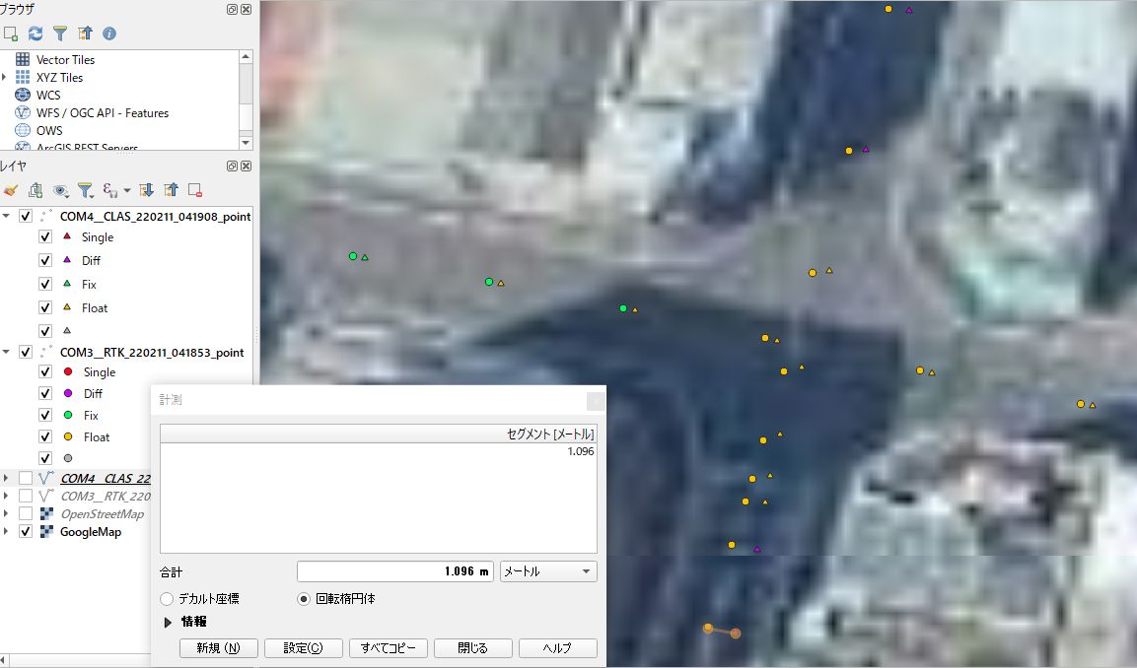Remove the selected layer using red minus icon
Image resolution: width=1137 pixels, height=668 pixels.
tap(195, 190)
